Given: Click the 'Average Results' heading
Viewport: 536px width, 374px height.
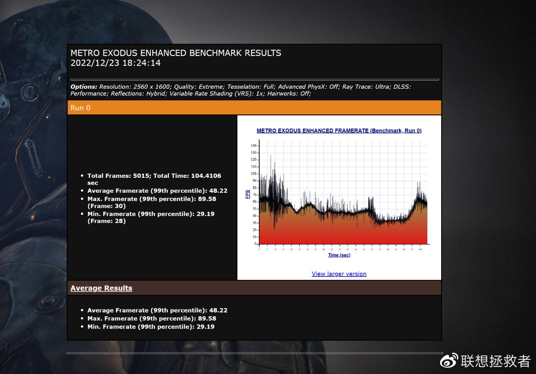Looking at the screenshot, I should click(x=101, y=288).
